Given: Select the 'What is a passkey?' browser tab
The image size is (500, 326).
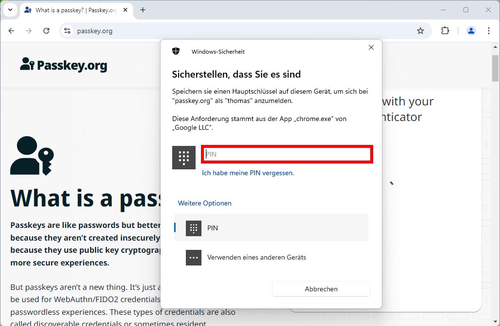Looking at the screenshot, I should tap(73, 9).
